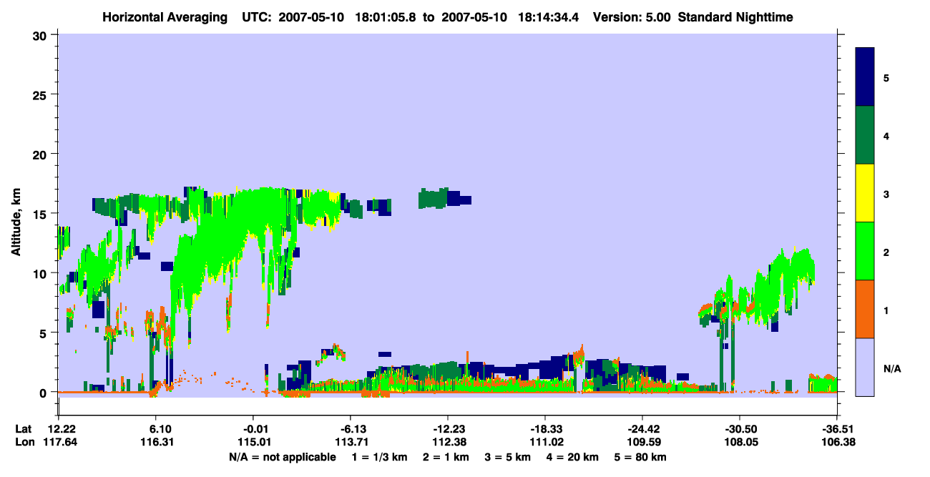
Task: Click the 'Standard Nighttime' text
Action: click(x=735, y=17)
